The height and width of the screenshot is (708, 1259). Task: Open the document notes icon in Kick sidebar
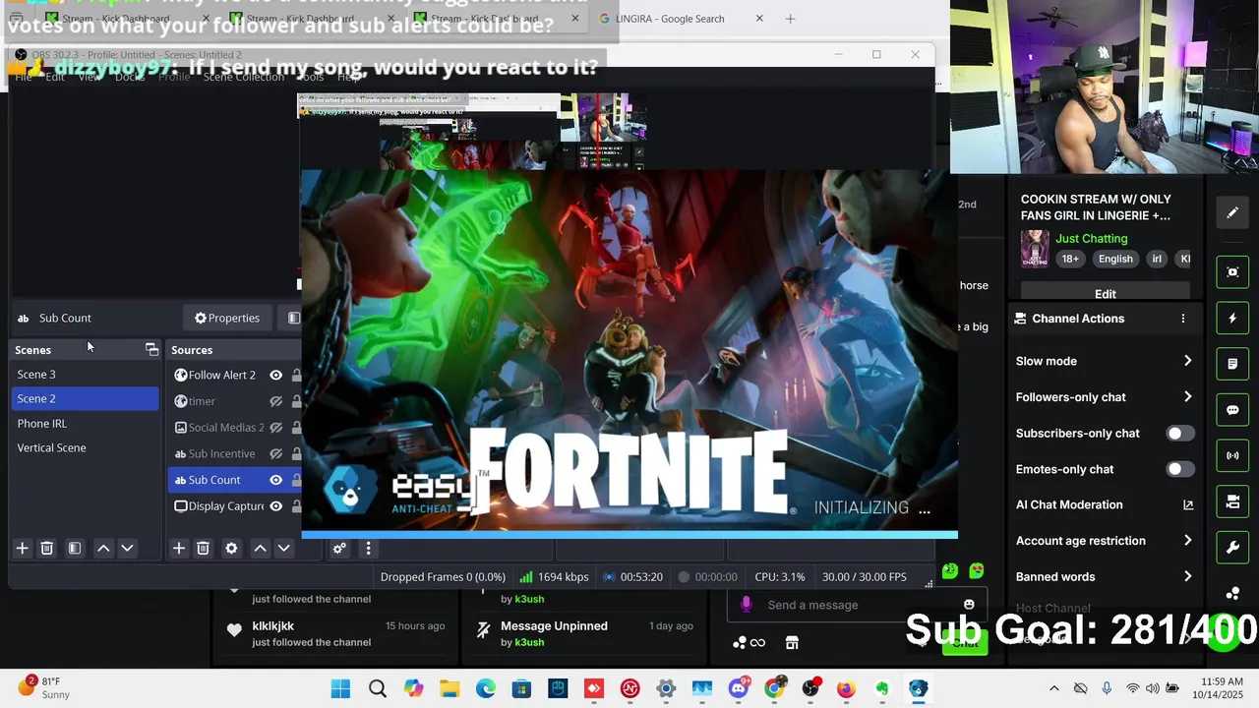click(1232, 364)
